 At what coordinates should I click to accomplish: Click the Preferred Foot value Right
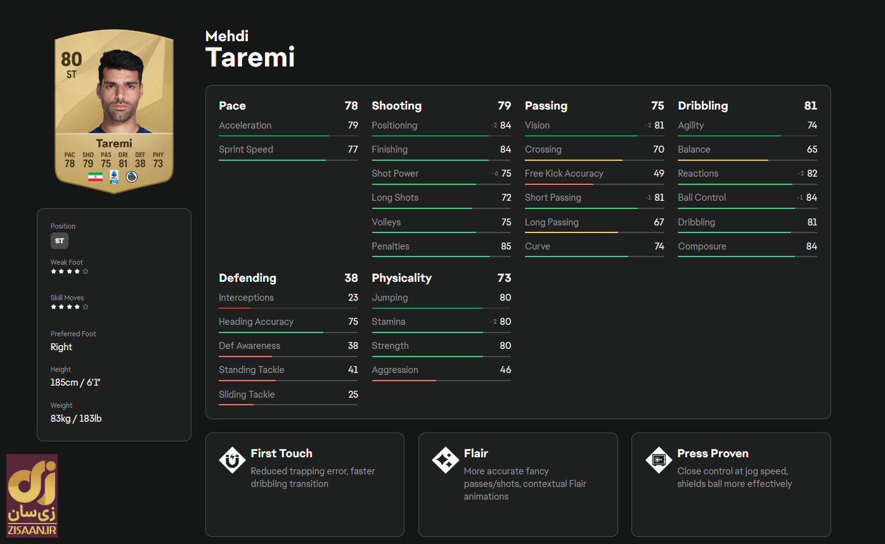click(x=61, y=347)
